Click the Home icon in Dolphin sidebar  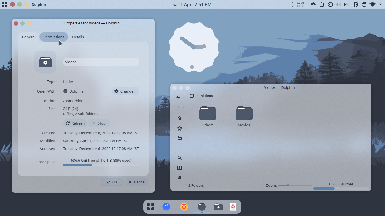tap(179, 118)
